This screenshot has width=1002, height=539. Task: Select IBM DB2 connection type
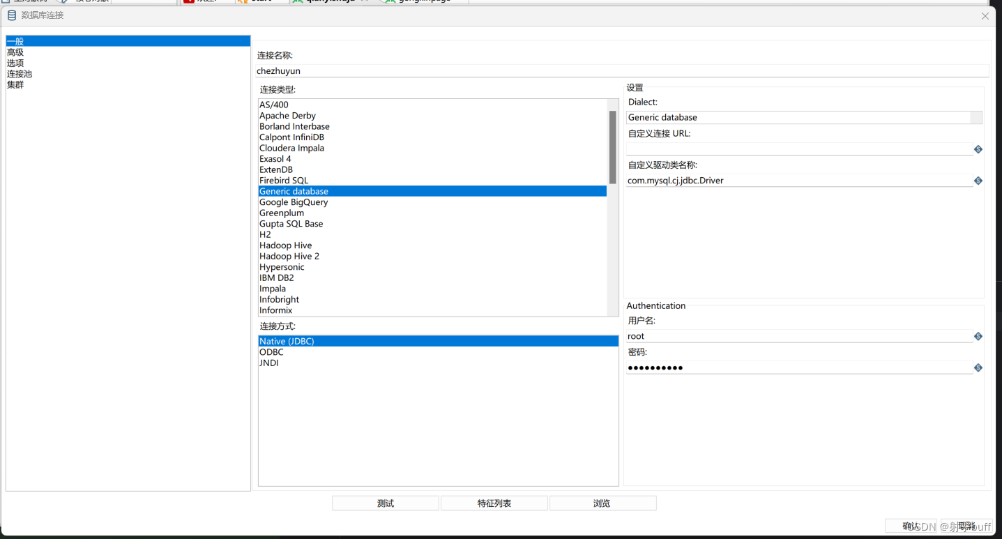click(x=432, y=278)
